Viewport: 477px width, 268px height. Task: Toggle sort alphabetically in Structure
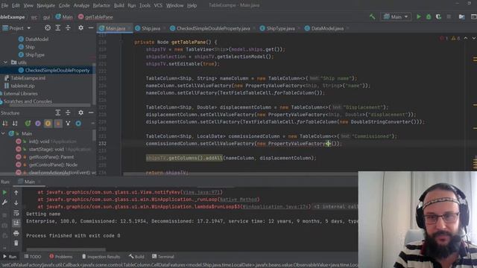point(15,124)
